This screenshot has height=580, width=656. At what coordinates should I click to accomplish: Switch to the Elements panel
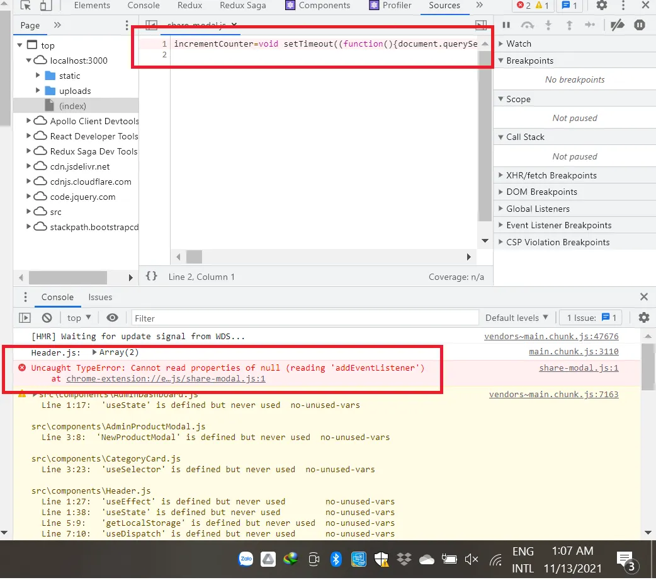(x=92, y=6)
